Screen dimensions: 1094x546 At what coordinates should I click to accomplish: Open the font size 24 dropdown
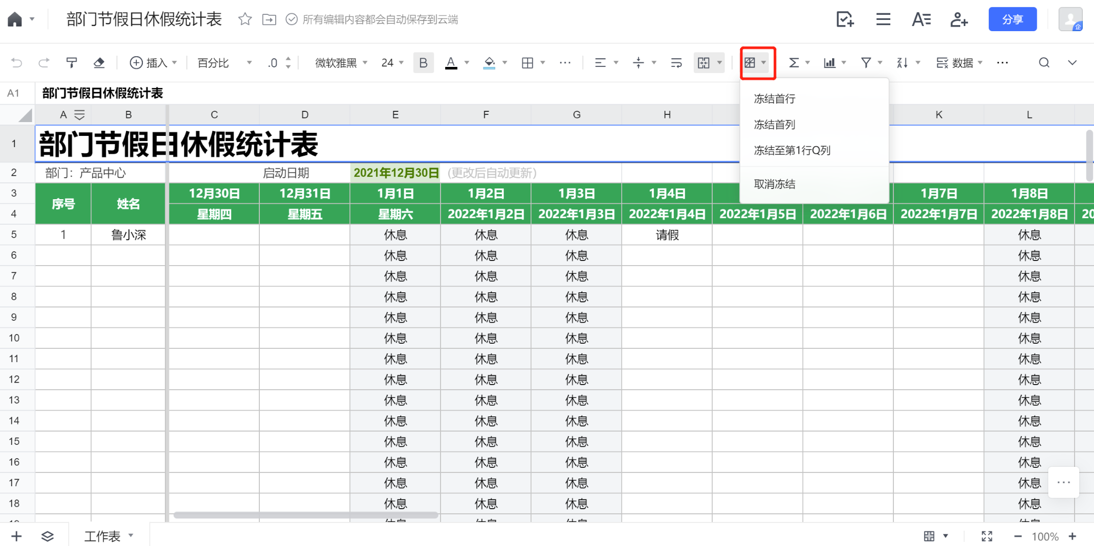392,63
